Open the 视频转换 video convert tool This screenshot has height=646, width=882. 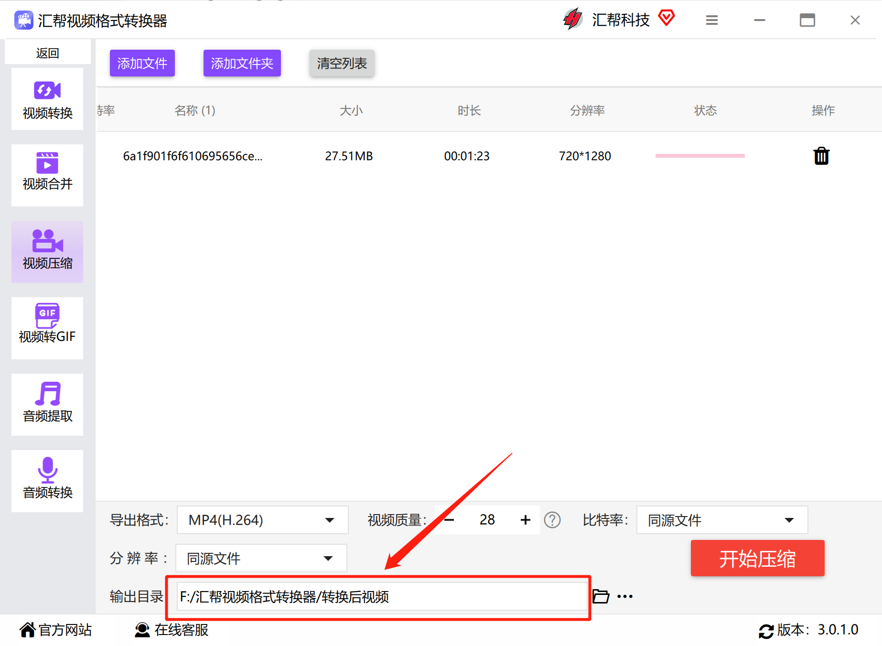47,99
